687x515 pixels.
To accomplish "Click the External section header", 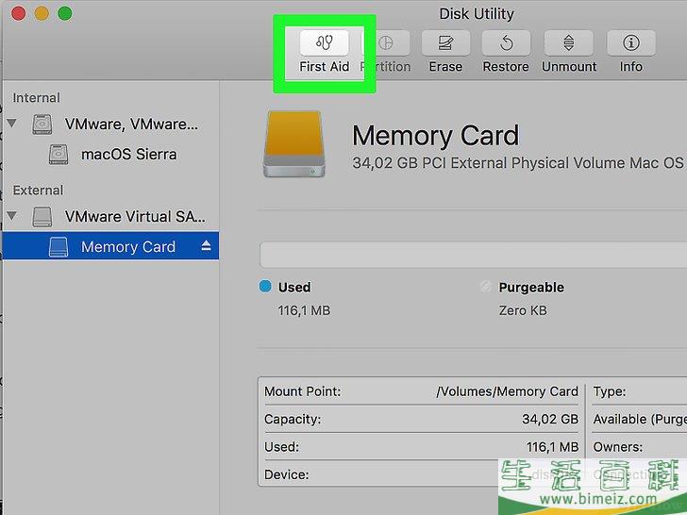I will point(38,191).
